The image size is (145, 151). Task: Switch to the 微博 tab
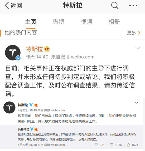click(59, 22)
